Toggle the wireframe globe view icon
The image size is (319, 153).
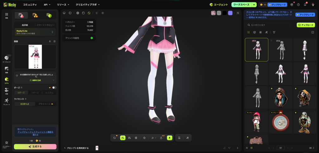70,13
